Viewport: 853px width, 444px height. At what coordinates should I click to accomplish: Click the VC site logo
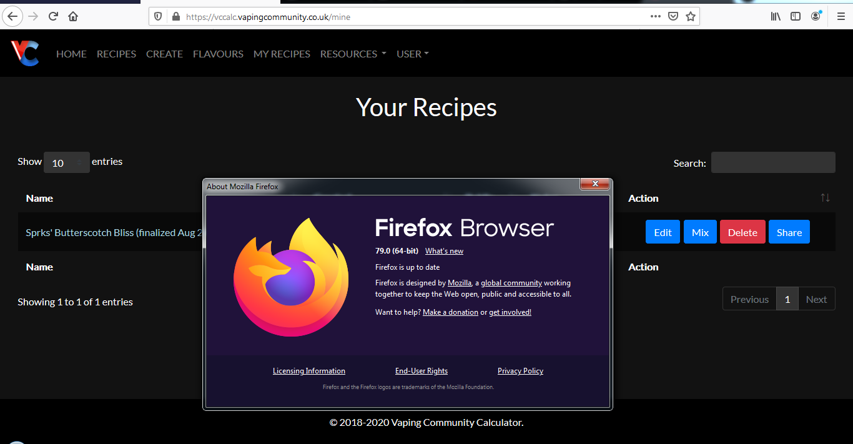[25, 53]
